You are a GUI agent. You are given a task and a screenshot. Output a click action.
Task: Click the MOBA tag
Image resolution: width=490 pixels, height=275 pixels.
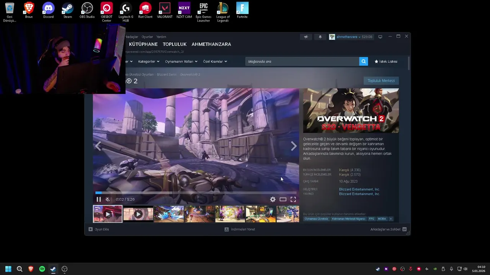pyautogui.click(x=382, y=219)
